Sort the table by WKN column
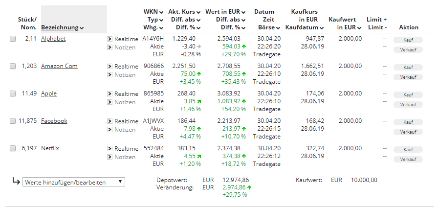Image resolution: width=438 pixels, height=209 pixels. 153,11
